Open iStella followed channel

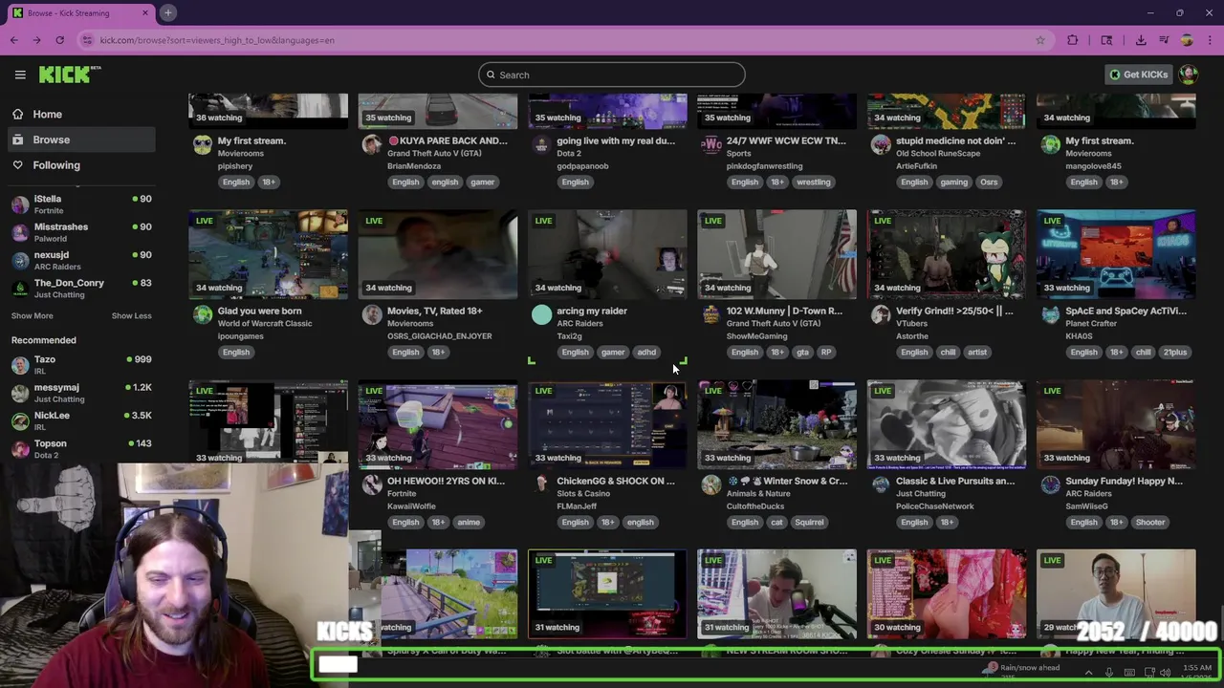pos(80,204)
